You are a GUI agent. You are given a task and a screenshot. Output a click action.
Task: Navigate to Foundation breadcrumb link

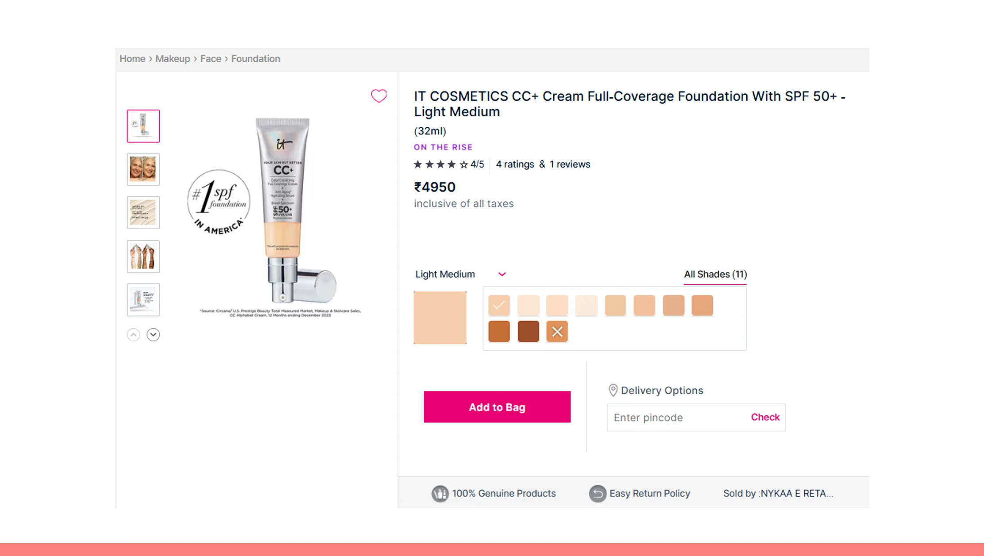click(255, 59)
